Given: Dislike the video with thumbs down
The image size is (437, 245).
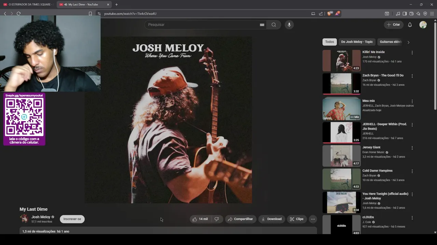Looking at the screenshot, I should (x=217, y=219).
